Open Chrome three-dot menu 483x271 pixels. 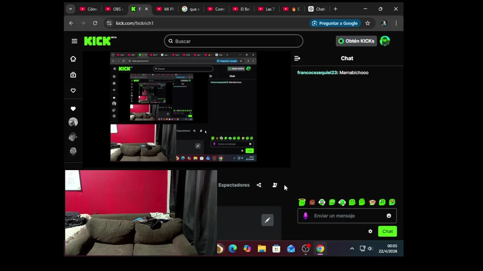pos(396,23)
